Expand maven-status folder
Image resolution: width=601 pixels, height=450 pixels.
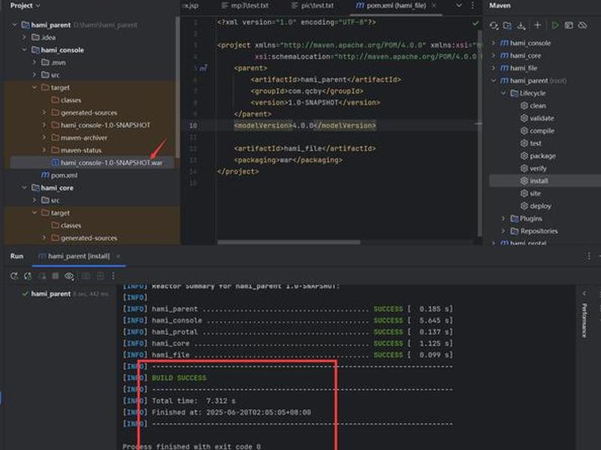(44, 151)
